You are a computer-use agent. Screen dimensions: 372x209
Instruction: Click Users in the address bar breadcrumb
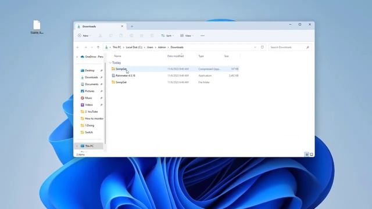pyautogui.click(x=150, y=48)
